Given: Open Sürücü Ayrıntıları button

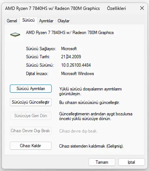Looking at the screenshot, I should (31, 89).
